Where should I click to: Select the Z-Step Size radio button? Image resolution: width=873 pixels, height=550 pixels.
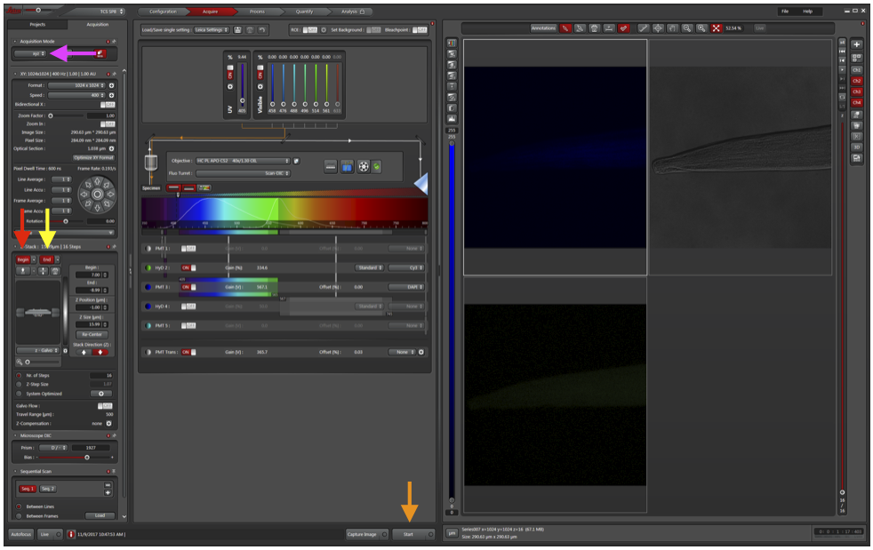coord(19,384)
